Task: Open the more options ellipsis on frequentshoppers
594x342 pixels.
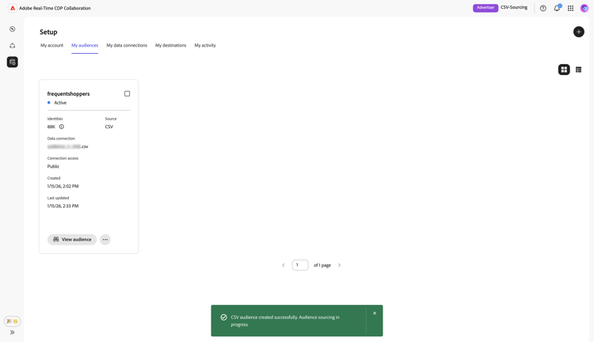Action: point(105,239)
